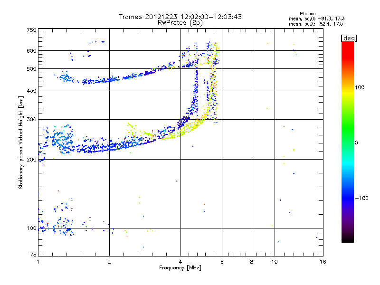Click the x-axis tick label "16"
Image resolution: width=380 pixels, height=285 pixels.
click(323, 262)
